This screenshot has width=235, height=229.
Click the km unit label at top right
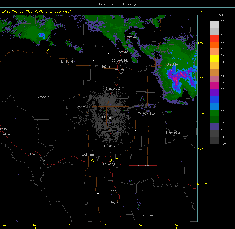click(203, 11)
